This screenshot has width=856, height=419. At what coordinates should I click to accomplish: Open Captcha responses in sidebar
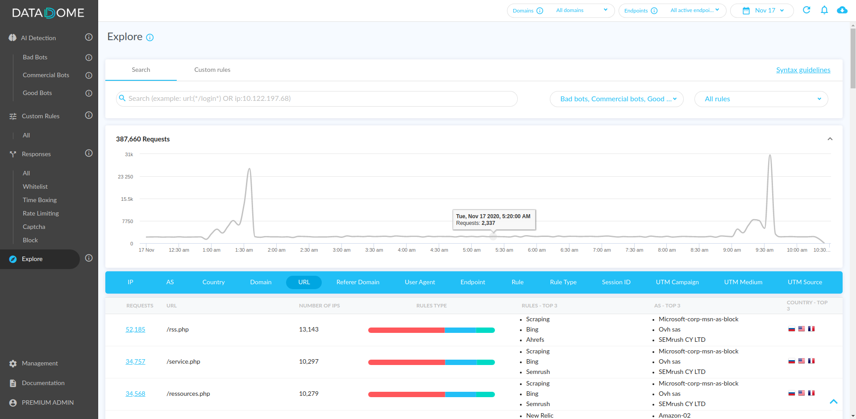pyautogui.click(x=34, y=227)
